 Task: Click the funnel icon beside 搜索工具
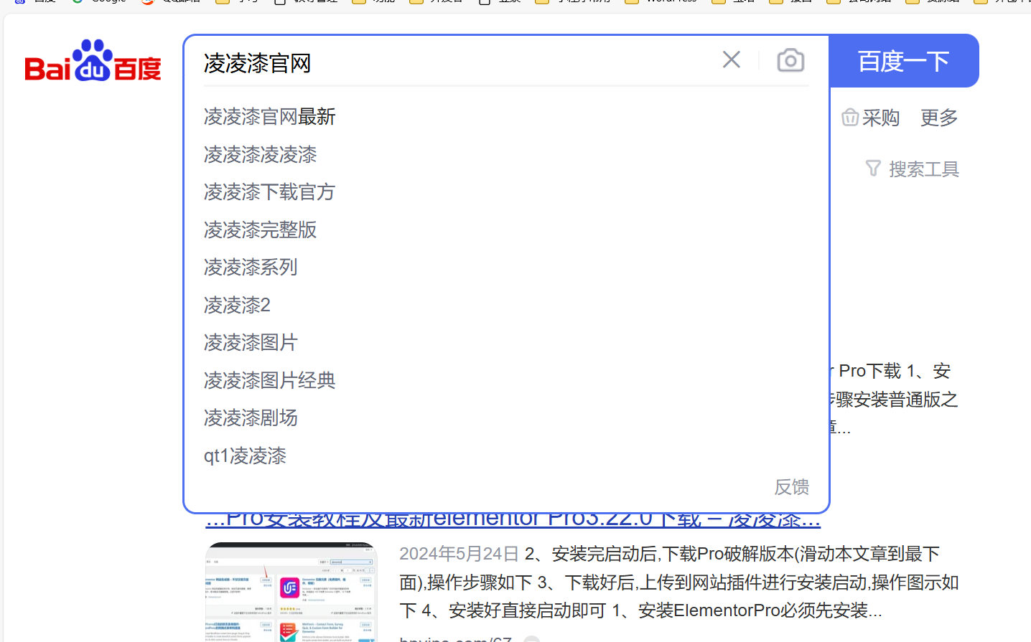coord(872,168)
